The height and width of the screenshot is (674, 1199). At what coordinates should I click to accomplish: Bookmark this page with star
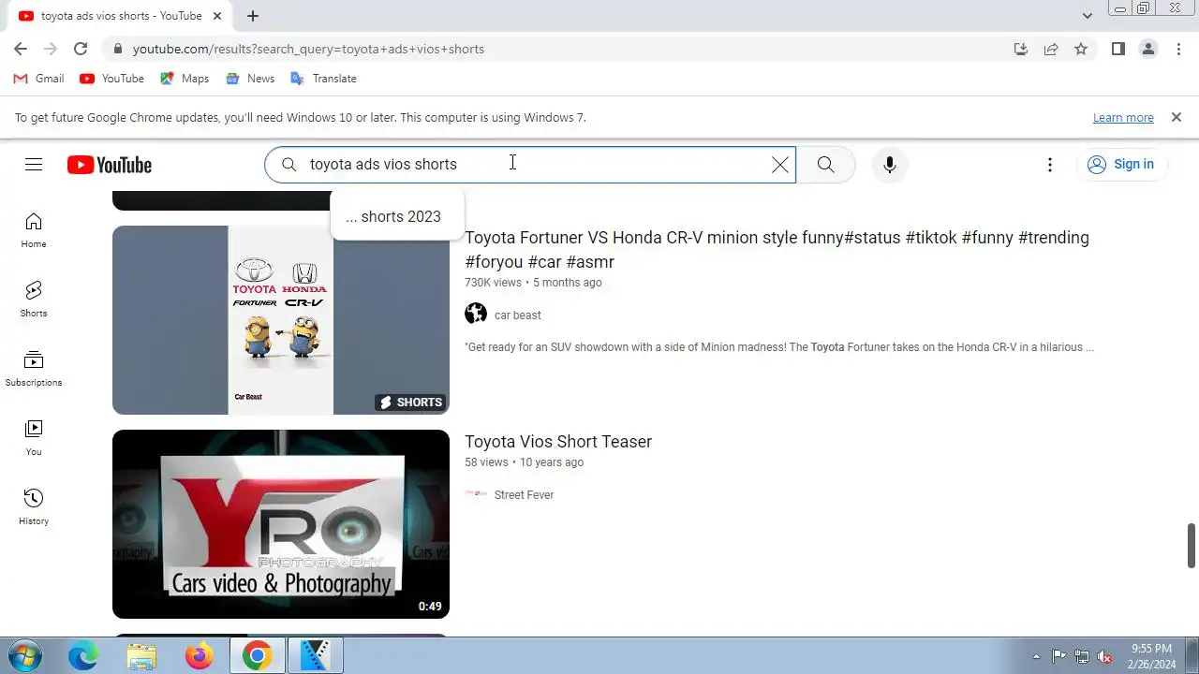tap(1081, 49)
